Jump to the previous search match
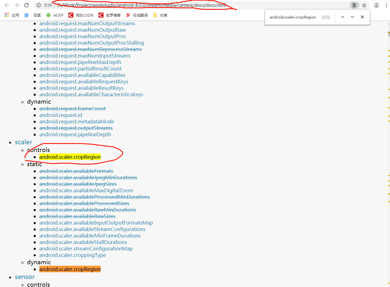The width and height of the screenshot is (390, 287). pyautogui.click(x=342, y=17)
